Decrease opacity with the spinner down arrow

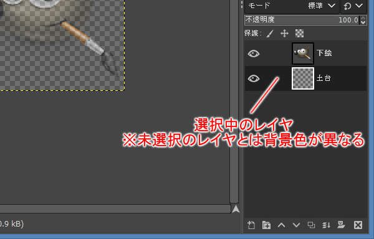363,22
